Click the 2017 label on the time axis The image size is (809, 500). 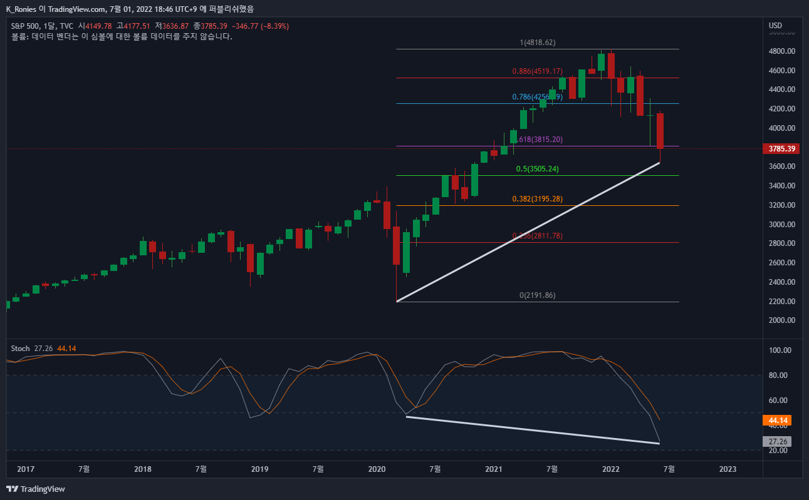coord(26,469)
